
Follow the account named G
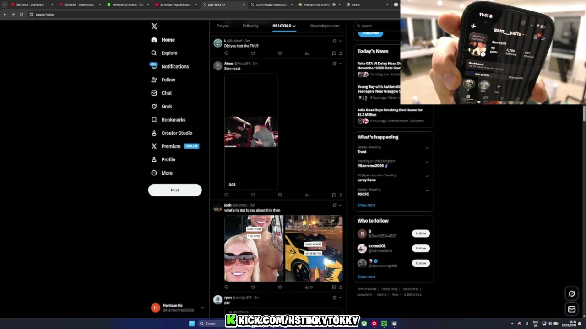421,233
